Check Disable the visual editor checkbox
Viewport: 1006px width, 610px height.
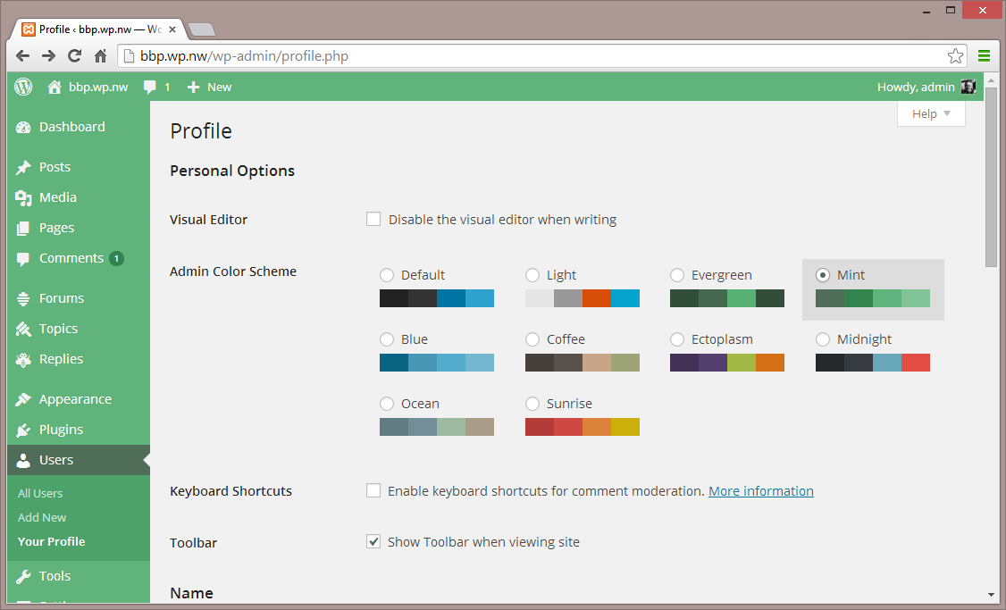coord(373,220)
